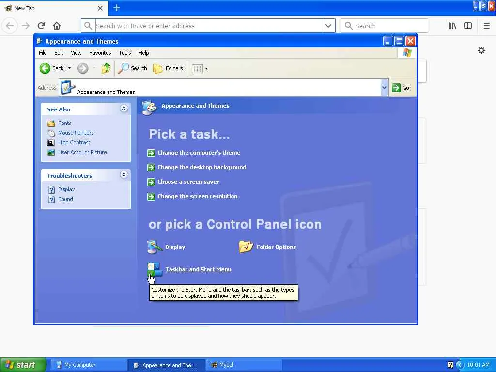Image resolution: width=496 pixels, height=372 pixels.
Task: Open the browser Library icon
Action: point(452,26)
